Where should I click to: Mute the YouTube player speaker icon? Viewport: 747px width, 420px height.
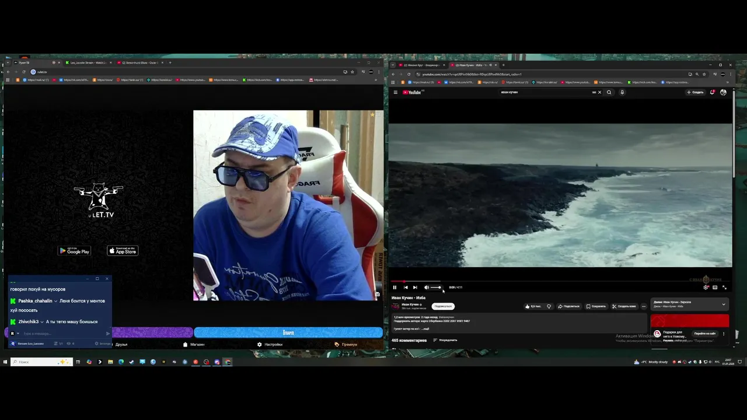coord(426,287)
